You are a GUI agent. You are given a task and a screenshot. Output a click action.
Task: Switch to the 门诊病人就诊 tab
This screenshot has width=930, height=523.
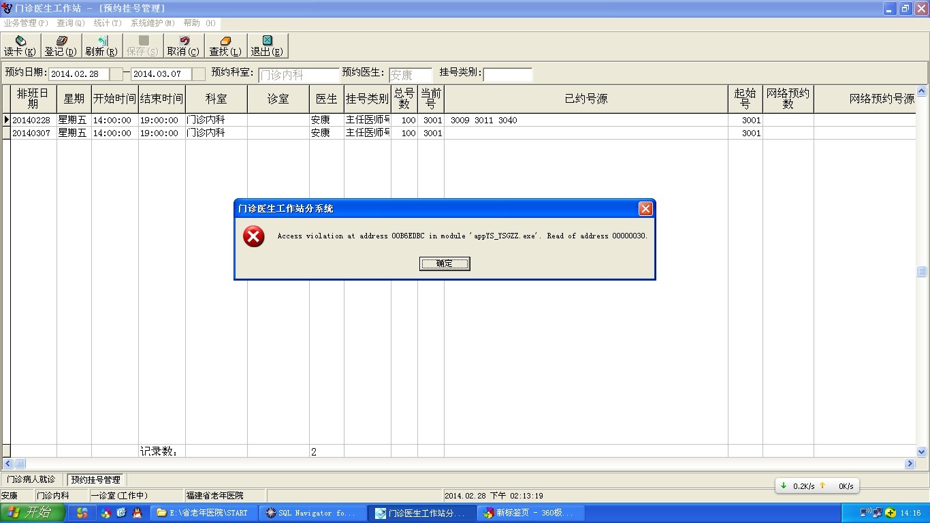point(31,479)
